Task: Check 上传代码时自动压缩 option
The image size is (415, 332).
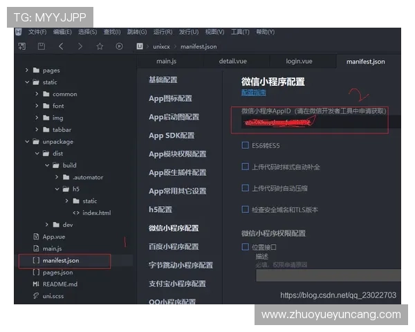Action: 246,188
